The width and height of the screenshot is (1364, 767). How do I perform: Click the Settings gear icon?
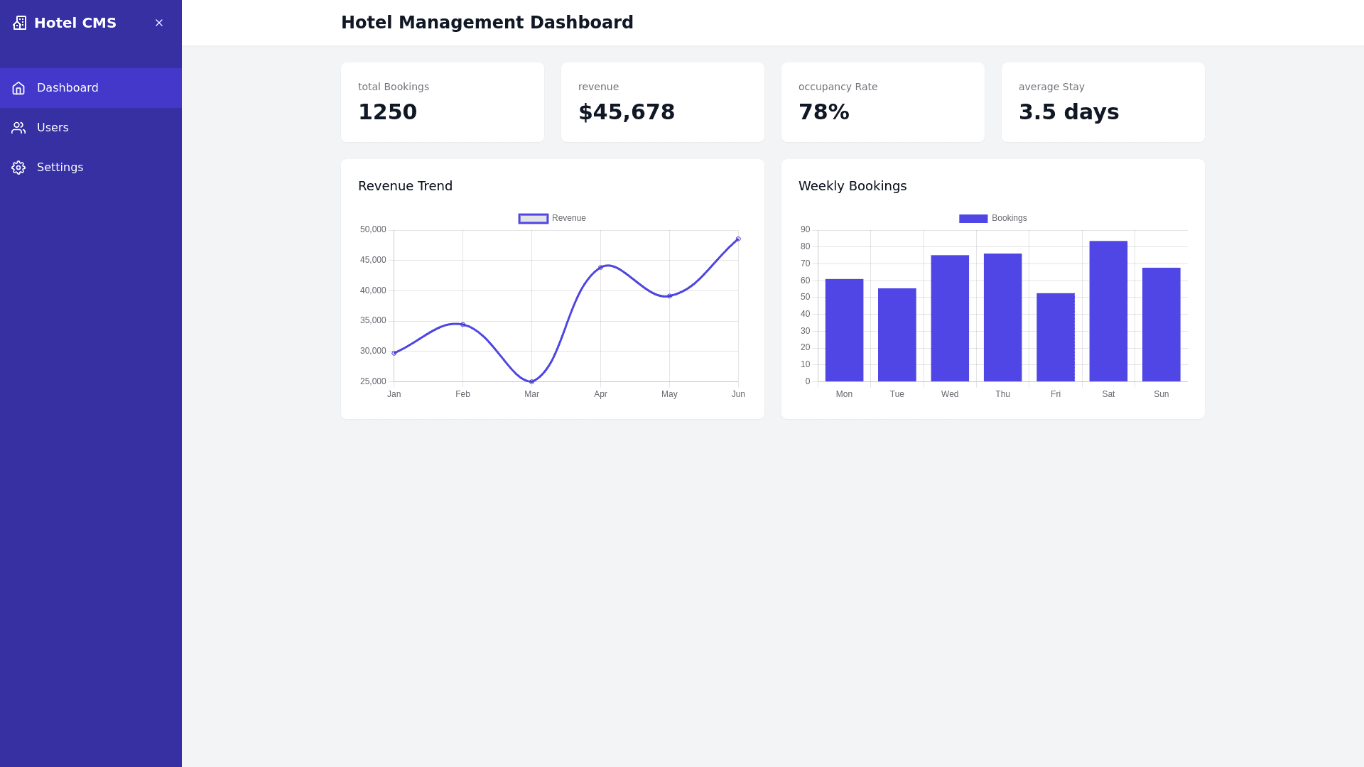tap(18, 168)
